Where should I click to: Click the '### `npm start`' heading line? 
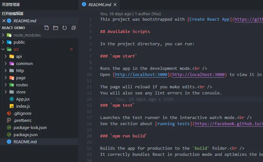tap(119, 56)
